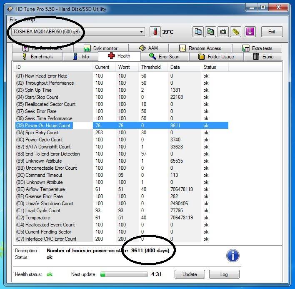Click the thermometer temperature icon
Viewport: 295px width, 289px height.
[x=155, y=32]
